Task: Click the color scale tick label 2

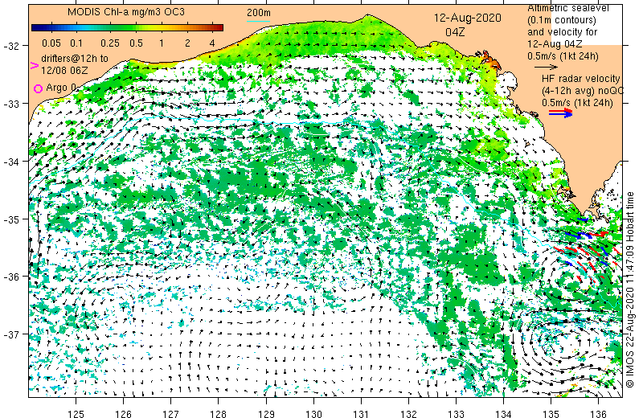Action: click(187, 43)
